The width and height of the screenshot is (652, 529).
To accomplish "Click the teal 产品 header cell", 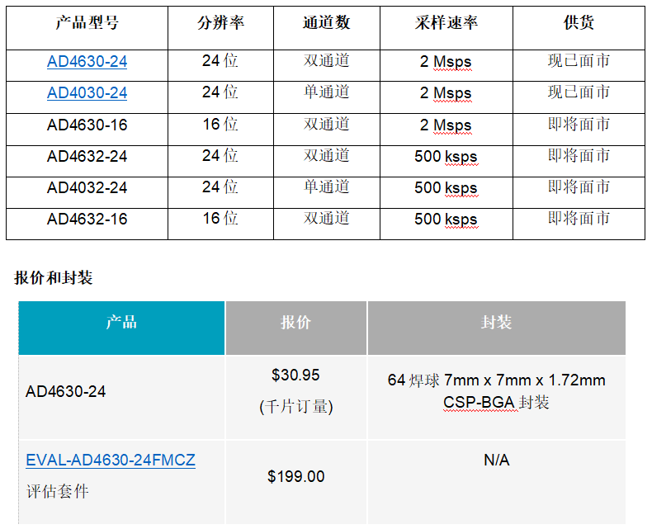I will pyautogui.click(x=121, y=323).
